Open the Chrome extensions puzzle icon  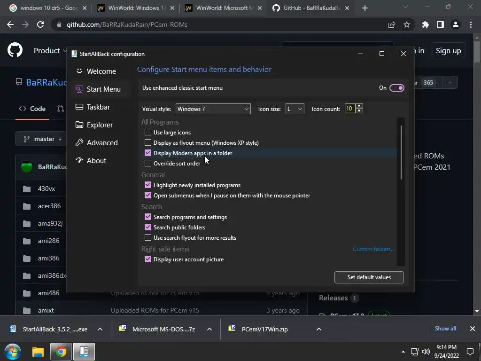click(x=426, y=24)
